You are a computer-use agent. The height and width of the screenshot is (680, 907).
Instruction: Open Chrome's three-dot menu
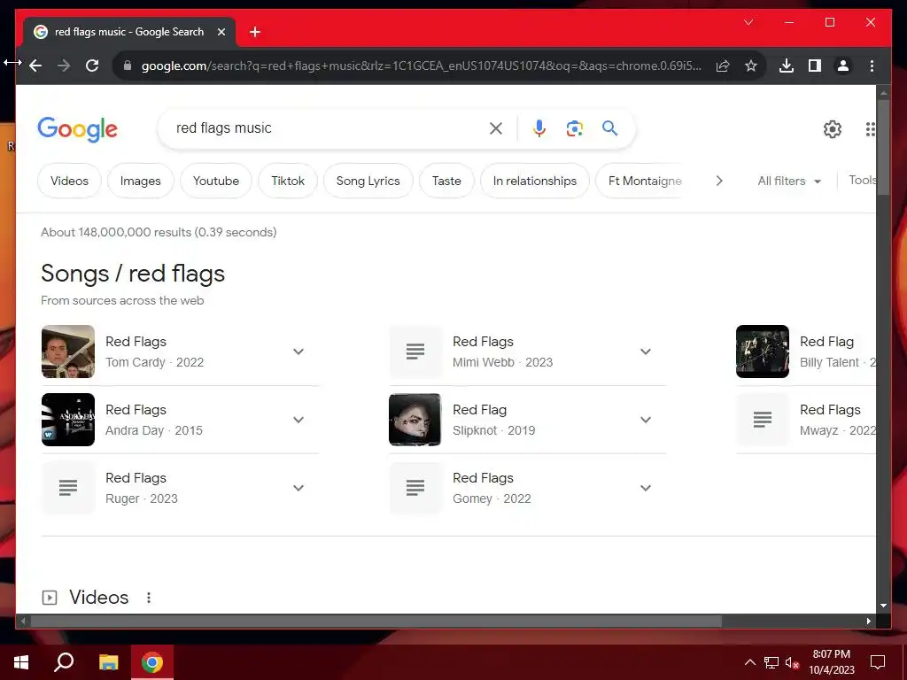click(x=872, y=66)
